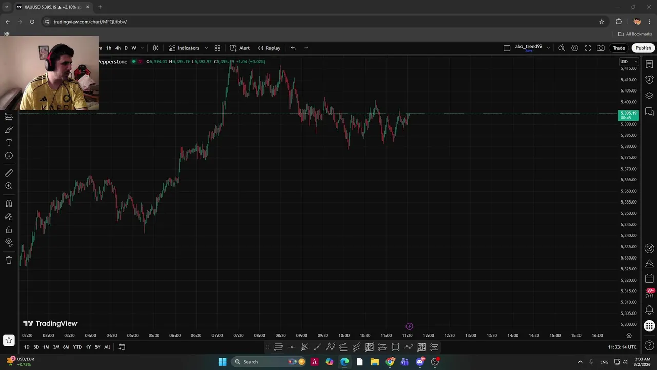Set range to 3M
This screenshot has width=657, height=370.
[x=56, y=347]
